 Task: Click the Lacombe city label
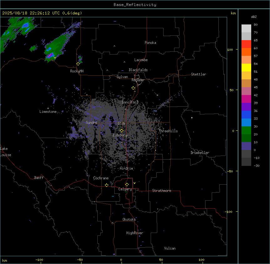(141, 60)
